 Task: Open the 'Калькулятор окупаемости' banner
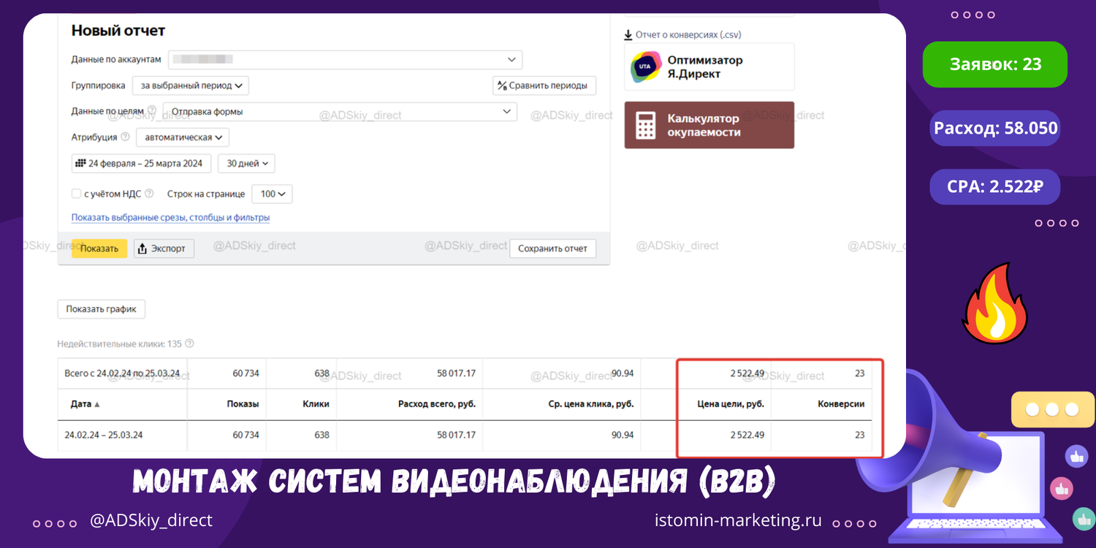pyautogui.click(x=709, y=125)
